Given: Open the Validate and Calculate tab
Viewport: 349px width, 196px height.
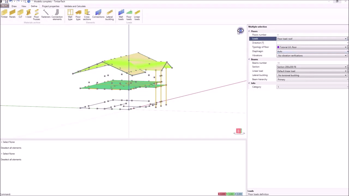Looking at the screenshot, I should (75, 6).
